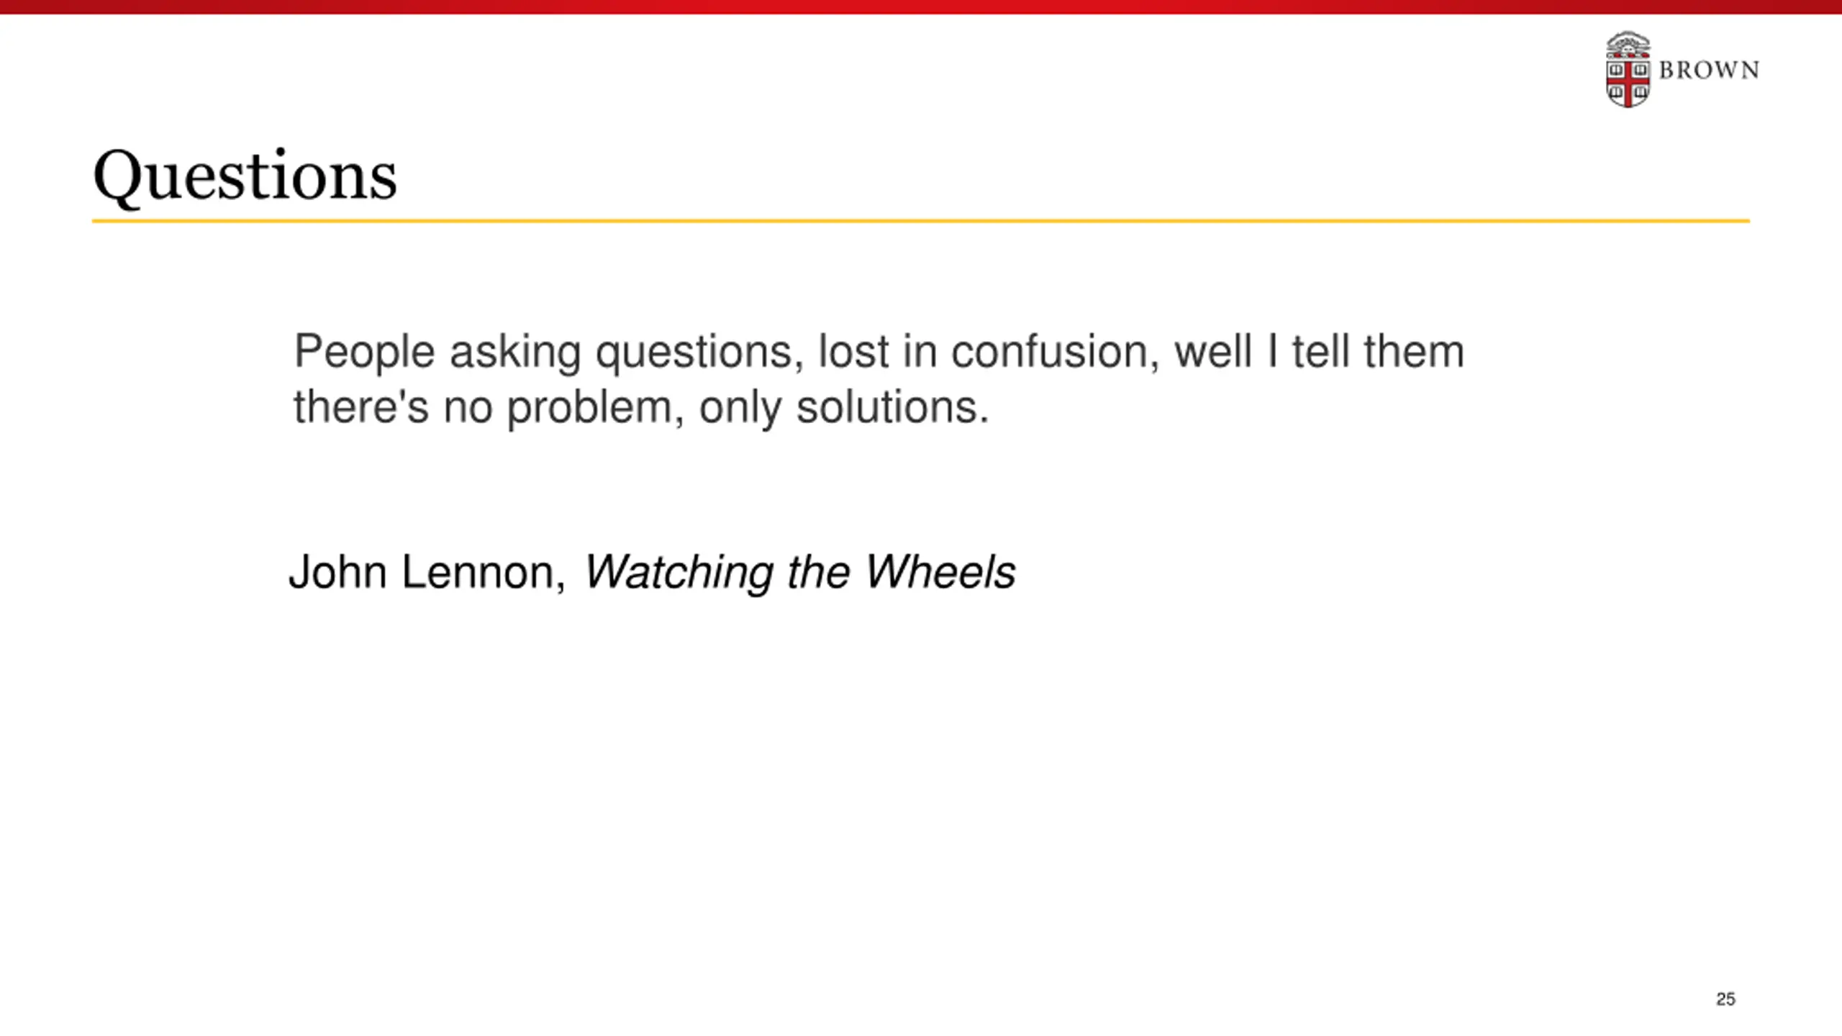Click the Brown University shield crest
This screenshot has width=1842, height=1036.
(1628, 71)
